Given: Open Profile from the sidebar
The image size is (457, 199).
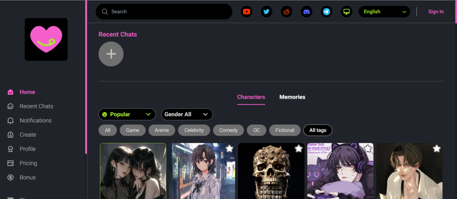Looking at the screenshot, I should coord(28,149).
